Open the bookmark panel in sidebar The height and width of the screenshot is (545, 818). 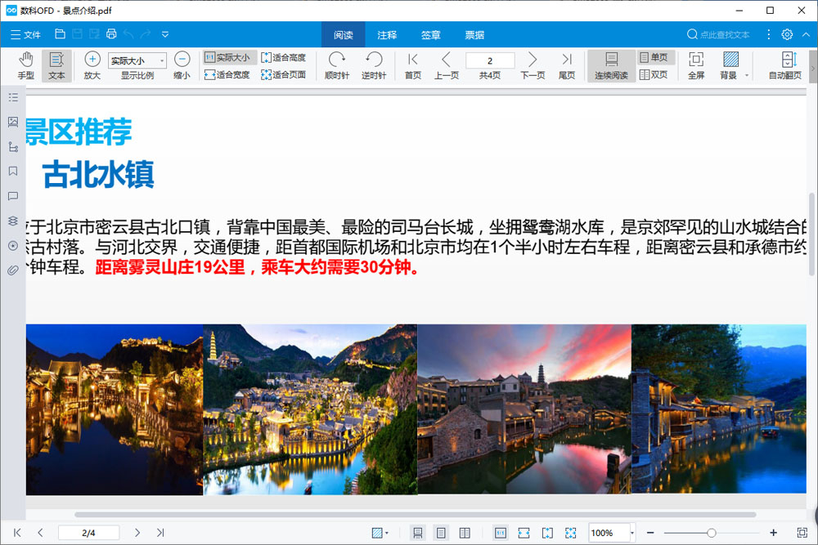pos(13,172)
